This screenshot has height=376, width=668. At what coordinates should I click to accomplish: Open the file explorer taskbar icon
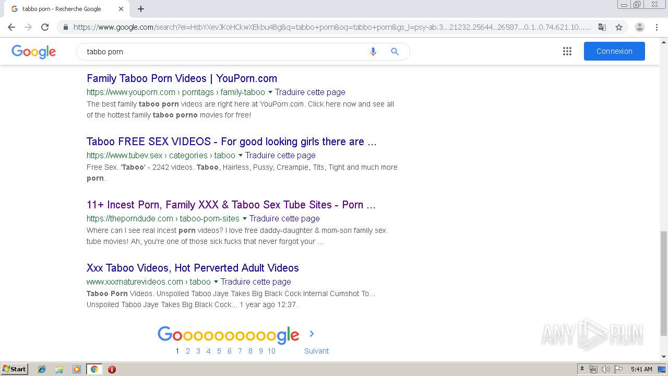[x=59, y=369]
